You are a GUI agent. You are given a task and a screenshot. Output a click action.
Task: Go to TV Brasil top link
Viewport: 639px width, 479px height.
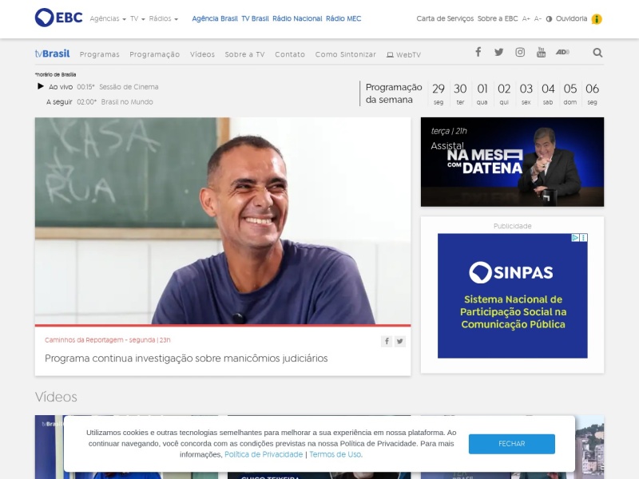pyautogui.click(x=255, y=18)
